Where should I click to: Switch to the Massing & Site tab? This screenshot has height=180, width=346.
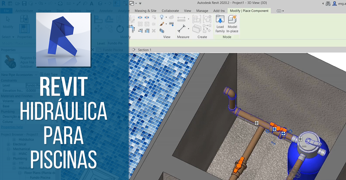click(146, 11)
